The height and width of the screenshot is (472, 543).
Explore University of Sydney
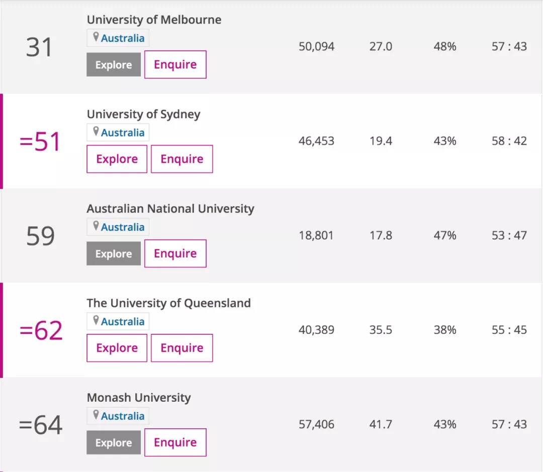[x=117, y=159]
